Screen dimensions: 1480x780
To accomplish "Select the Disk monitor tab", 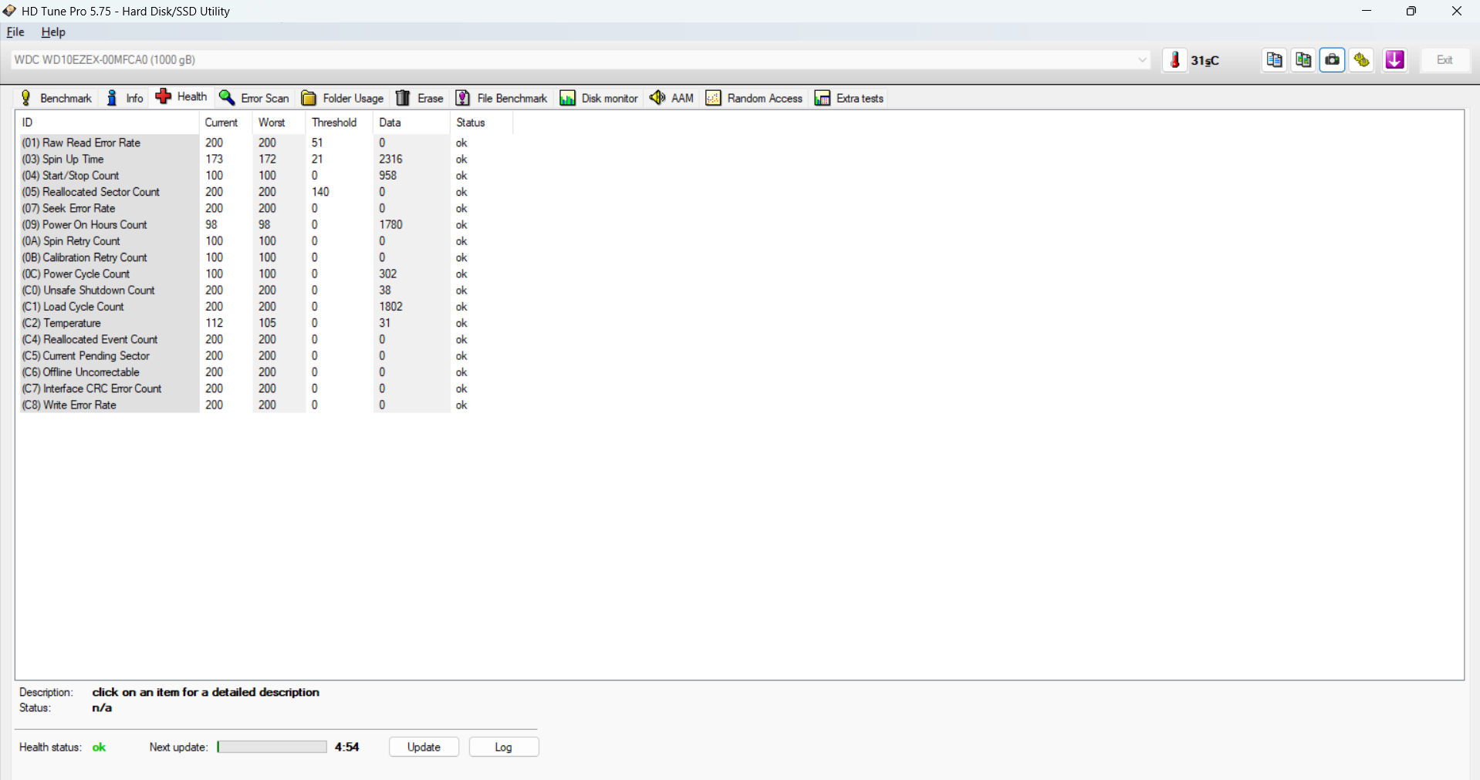I will coord(599,98).
